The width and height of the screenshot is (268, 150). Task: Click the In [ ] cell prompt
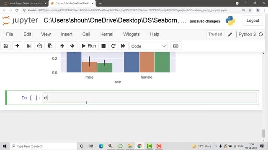(x=31, y=98)
